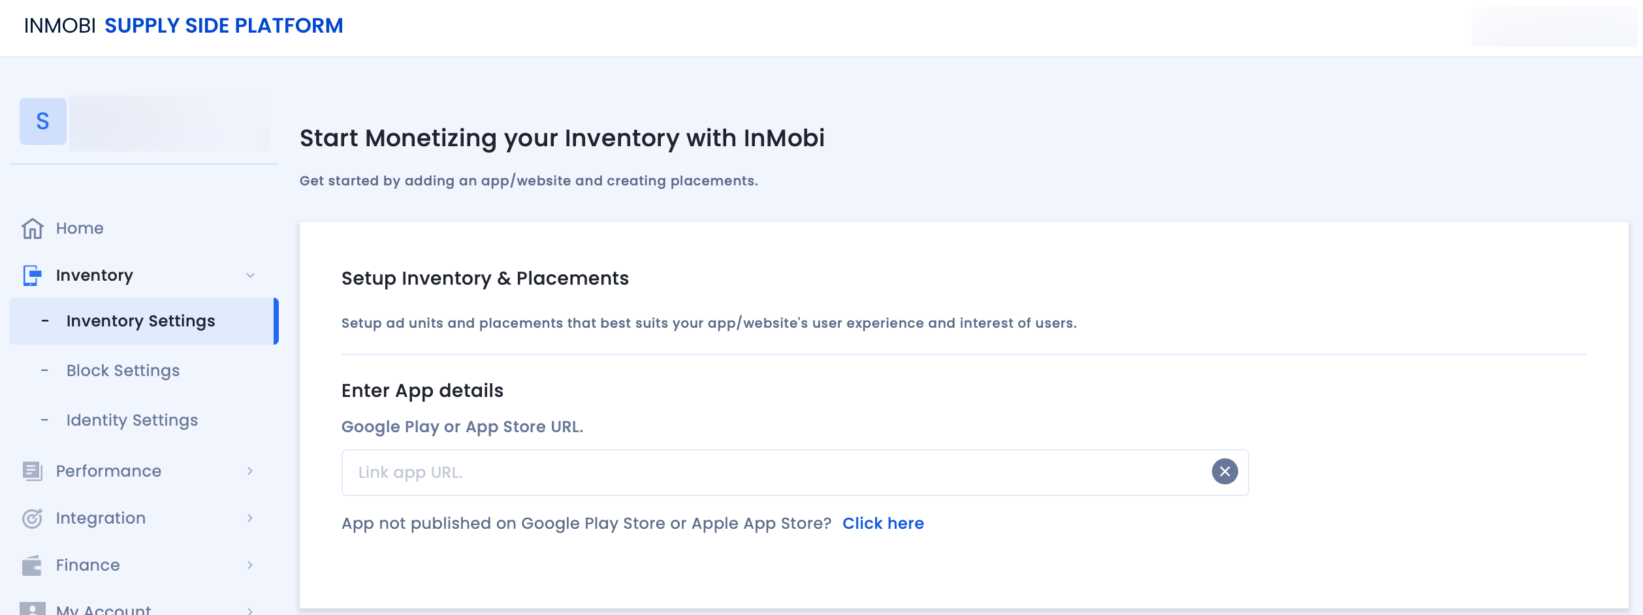Click the 'Enter App details' heading
This screenshot has height=615, width=1643.
[423, 390]
